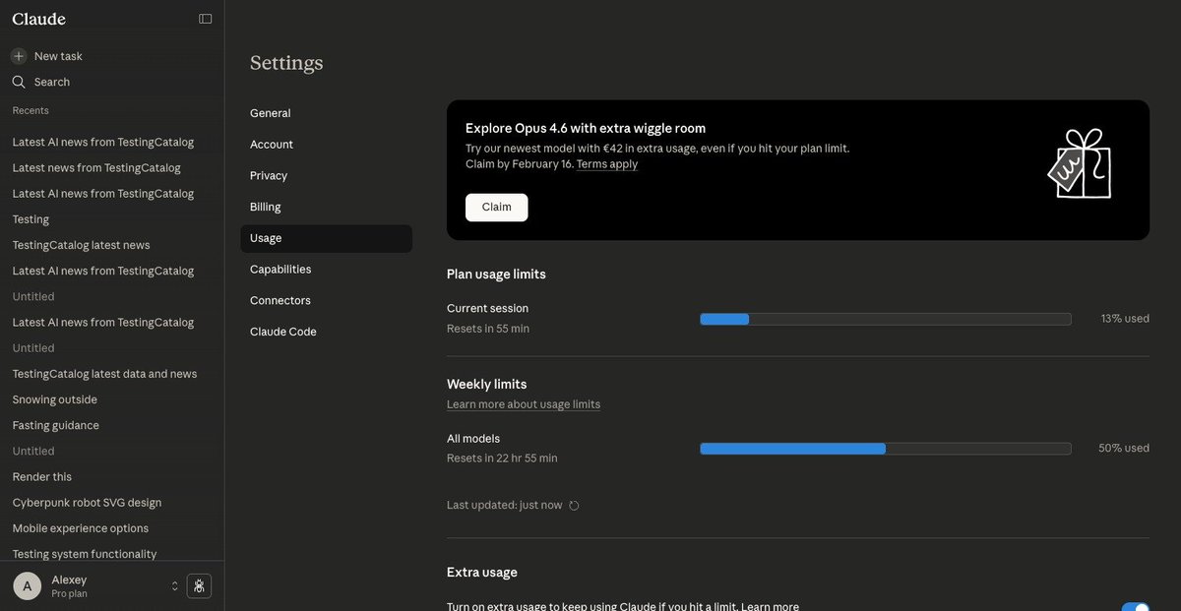Open Billing settings section
The height and width of the screenshot is (611, 1181).
[x=326, y=207]
